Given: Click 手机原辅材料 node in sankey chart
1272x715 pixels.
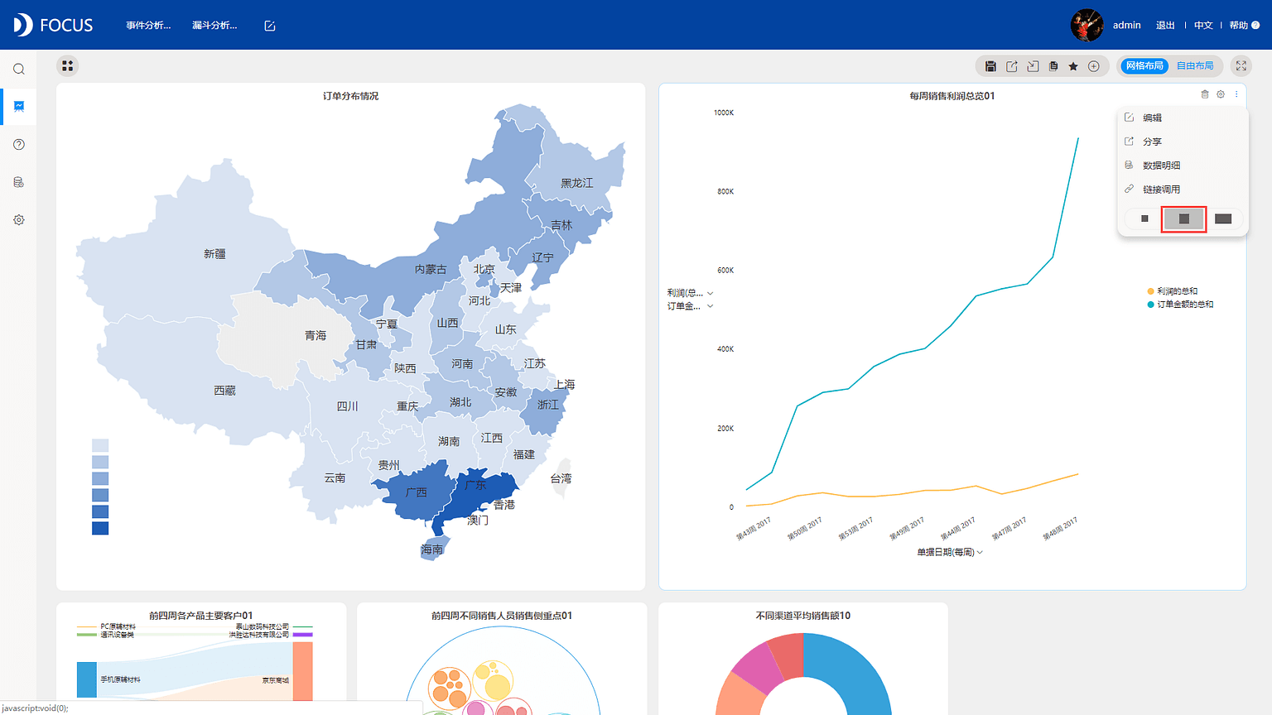Looking at the screenshot, I should tap(87, 679).
